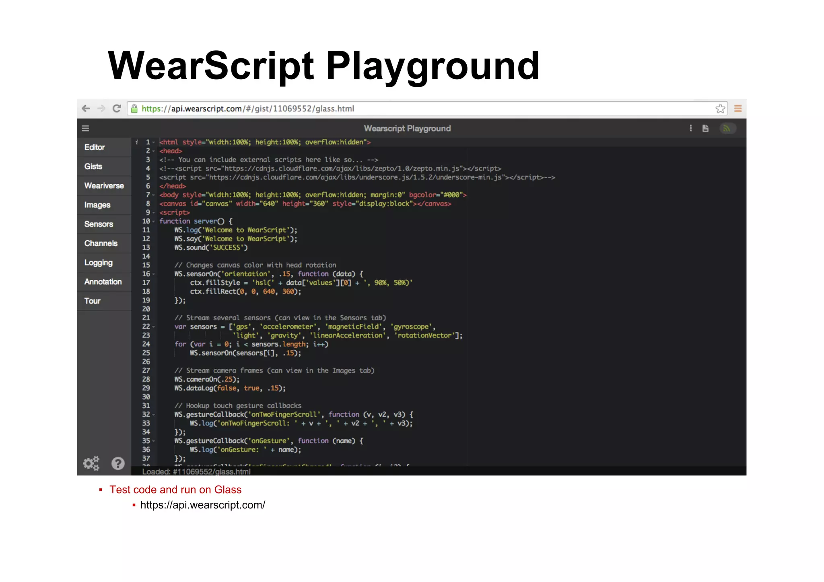The height and width of the screenshot is (582, 824).
Task: Bookmark page with the star icon
Action: [x=720, y=109]
